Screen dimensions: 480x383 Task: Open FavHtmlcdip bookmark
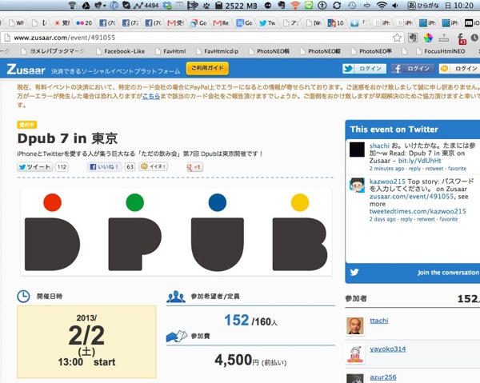(217, 51)
